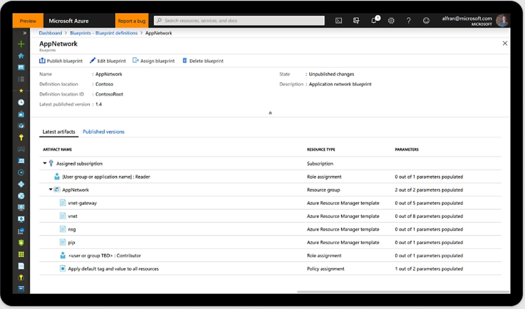Click '0 out of 5 parameters populated' cell
Screen dimensions: 525x309
[428, 203]
